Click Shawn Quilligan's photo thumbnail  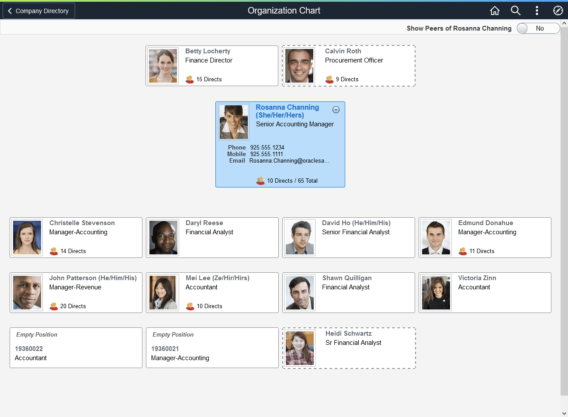(x=300, y=292)
